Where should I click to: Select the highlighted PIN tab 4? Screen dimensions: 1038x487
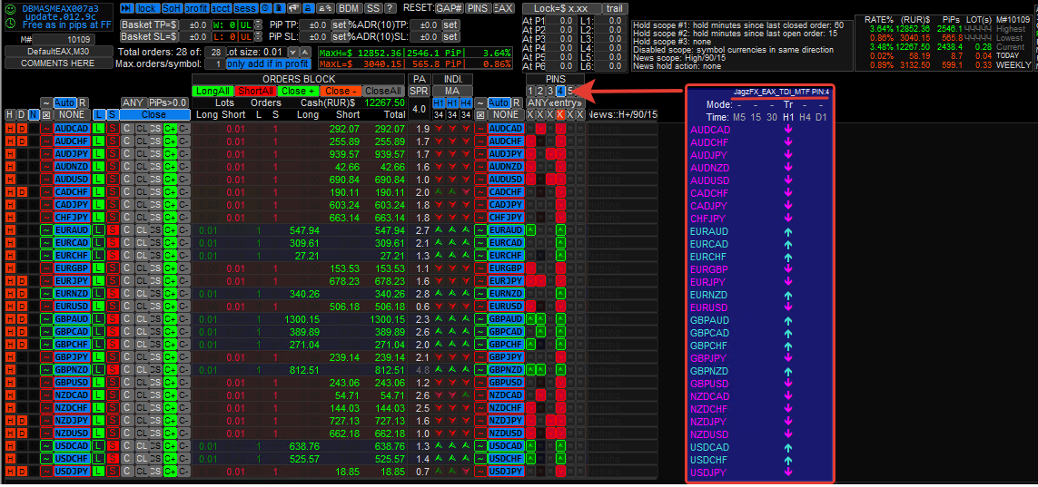pos(560,92)
